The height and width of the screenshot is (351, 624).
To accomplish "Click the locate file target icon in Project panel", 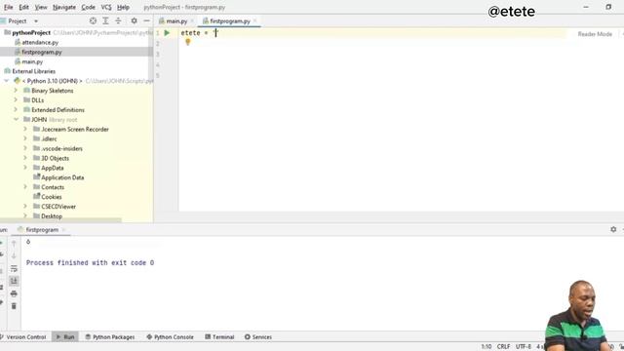I will (93, 20).
